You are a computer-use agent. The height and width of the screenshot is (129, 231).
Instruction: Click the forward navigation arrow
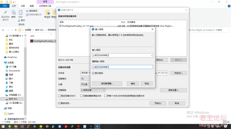click(8, 30)
